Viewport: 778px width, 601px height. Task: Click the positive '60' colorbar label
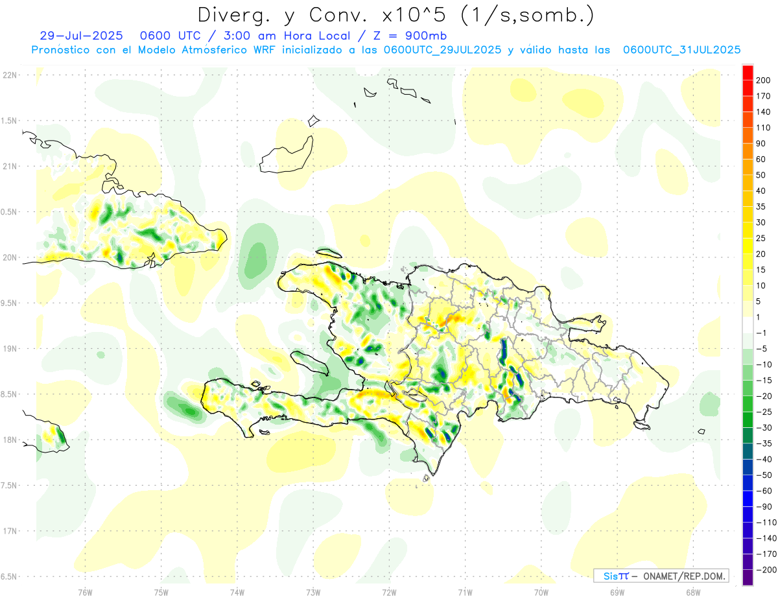coord(761,159)
